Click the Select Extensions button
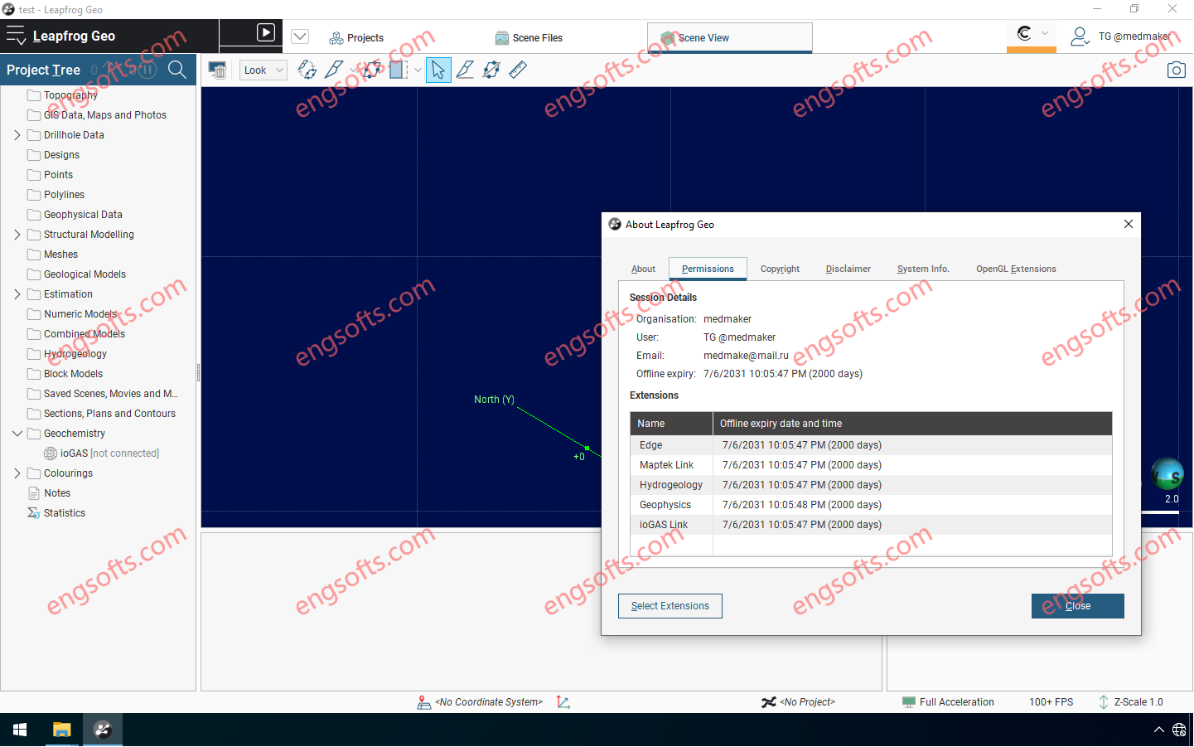 [x=670, y=606]
